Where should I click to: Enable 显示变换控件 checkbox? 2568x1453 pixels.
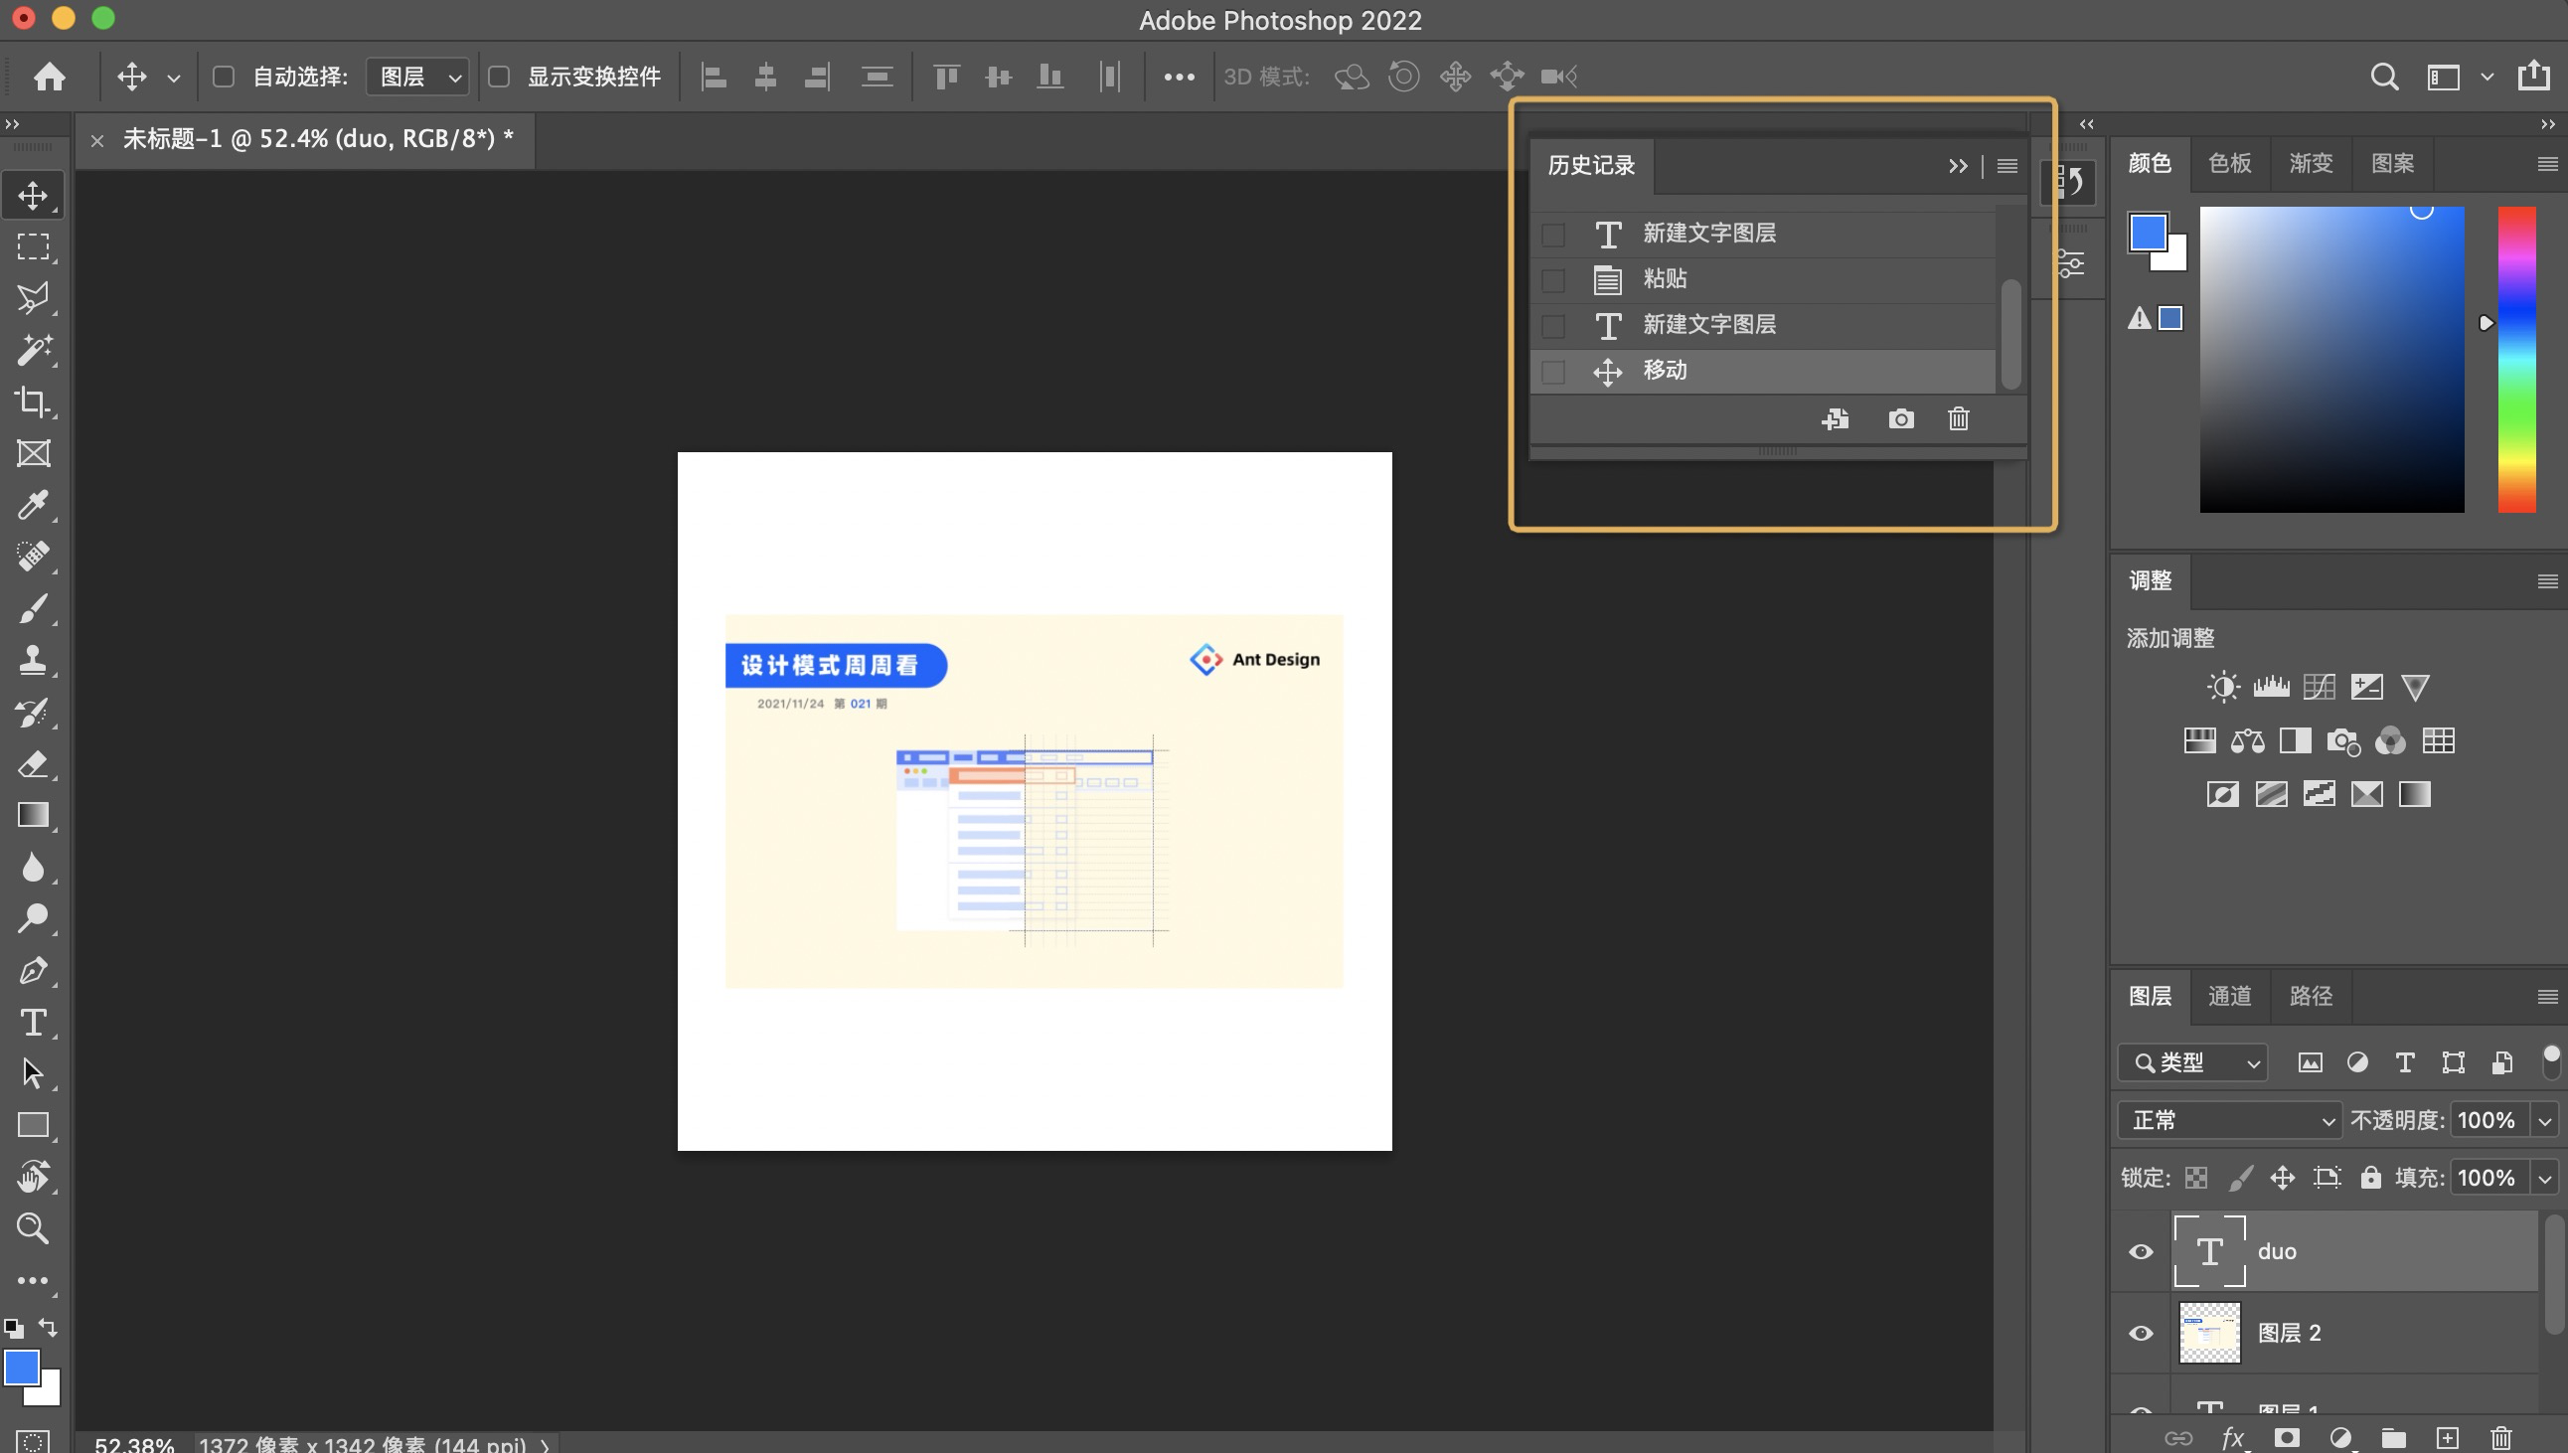[499, 77]
